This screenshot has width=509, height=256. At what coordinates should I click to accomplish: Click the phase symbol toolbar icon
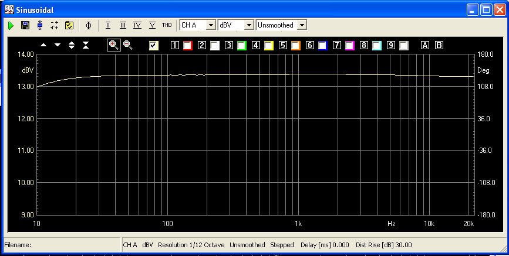(x=89, y=25)
